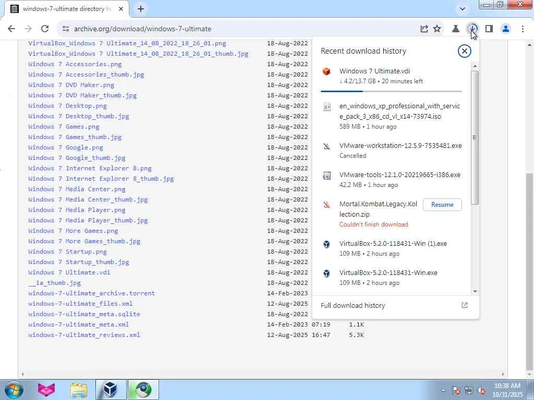Click the Action Center flag tray icon
Viewport: 534px width, 400px height.
click(456, 391)
